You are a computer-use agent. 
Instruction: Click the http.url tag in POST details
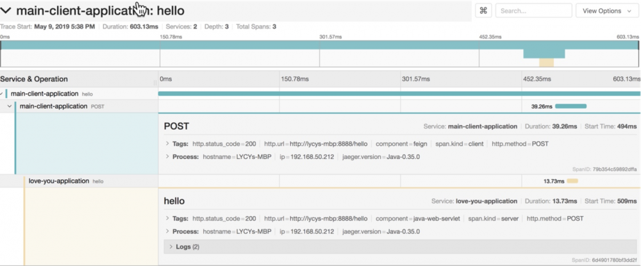[315, 144]
